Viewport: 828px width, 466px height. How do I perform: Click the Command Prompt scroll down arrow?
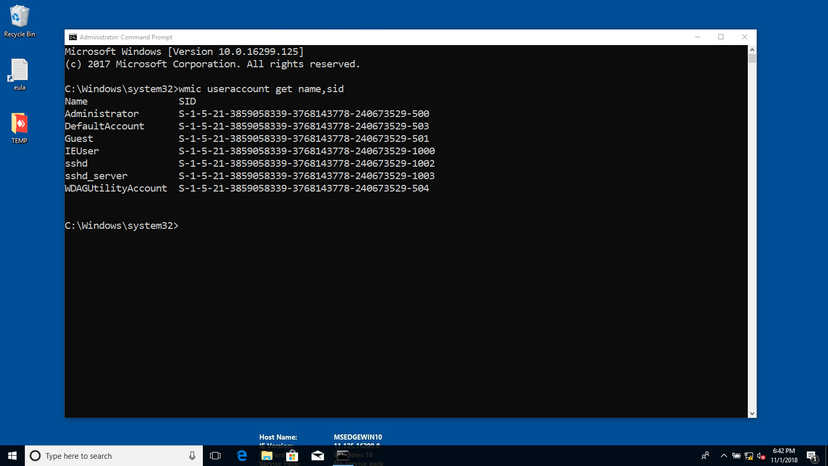click(x=752, y=414)
